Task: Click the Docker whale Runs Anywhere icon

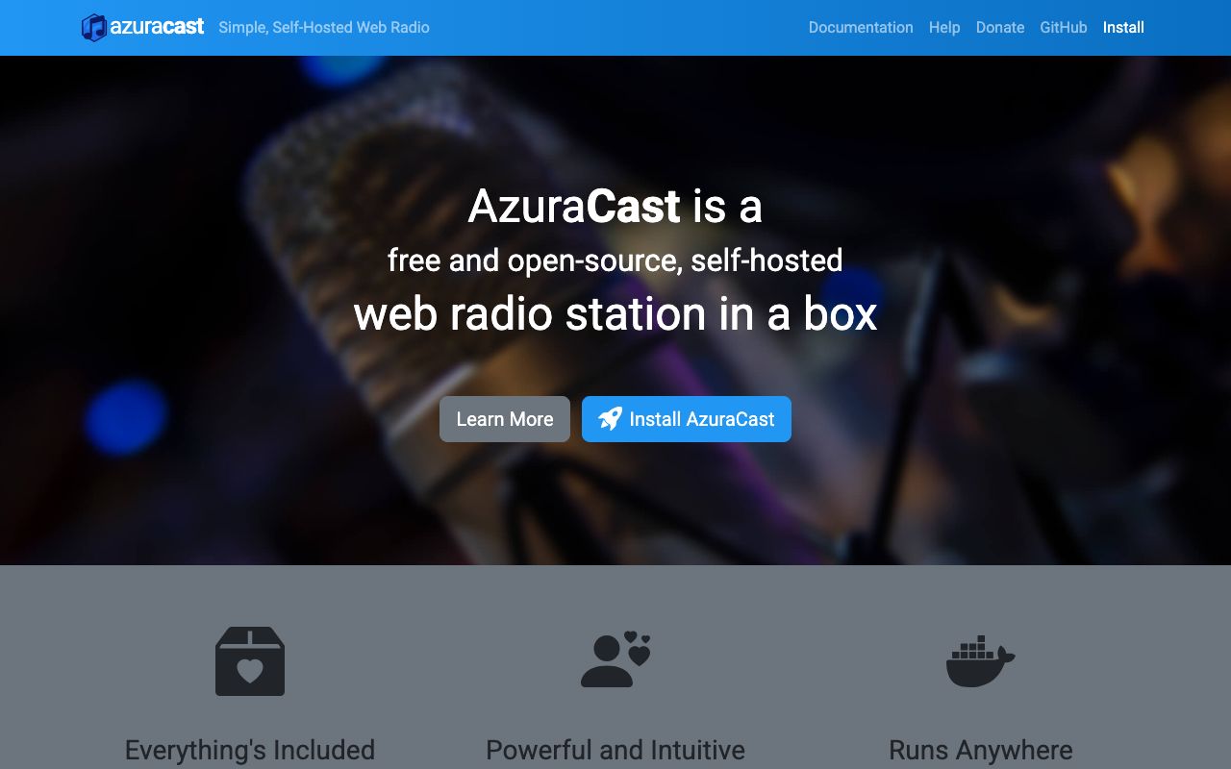Action: click(981, 661)
